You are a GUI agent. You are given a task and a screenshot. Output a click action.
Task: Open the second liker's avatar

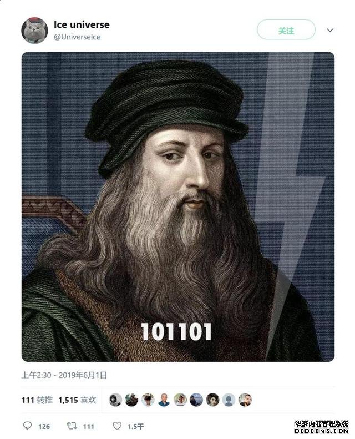point(131,400)
